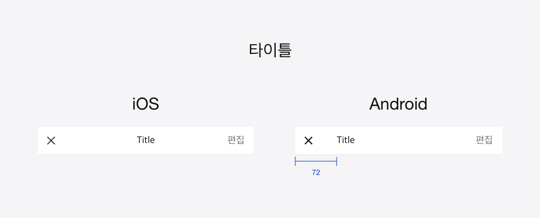The width and height of the screenshot is (540, 218).
Task: Click Android bar space between X and Title
Action: pyautogui.click(x=325, y=141)
